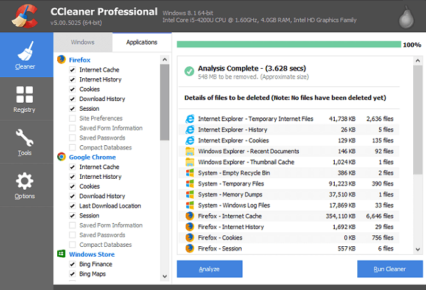The height and width of the screenshot is (290, 426).
Task: Enable Firefox Saved Passwords checkbox
Action: click(x=72, y=137)
